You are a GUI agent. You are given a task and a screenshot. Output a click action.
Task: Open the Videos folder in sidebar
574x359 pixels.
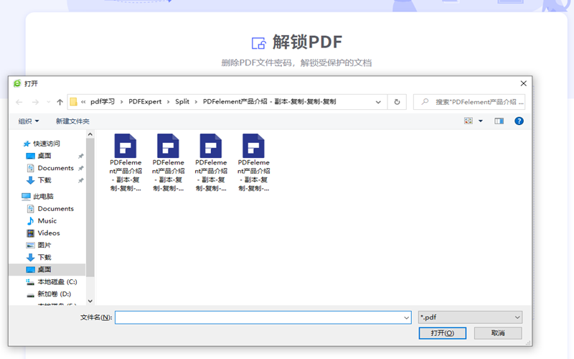point(49,233)
